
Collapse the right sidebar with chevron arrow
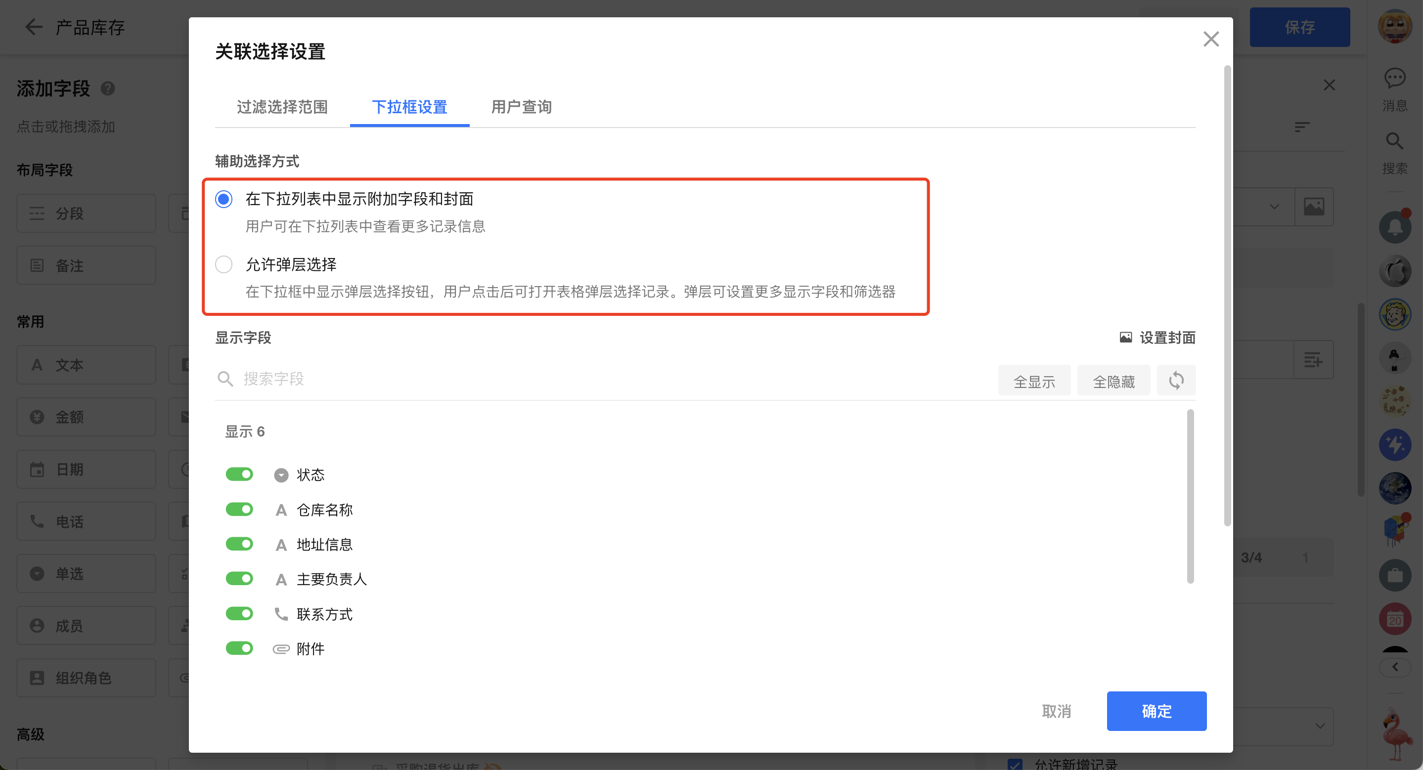[x=1394, y=667]
